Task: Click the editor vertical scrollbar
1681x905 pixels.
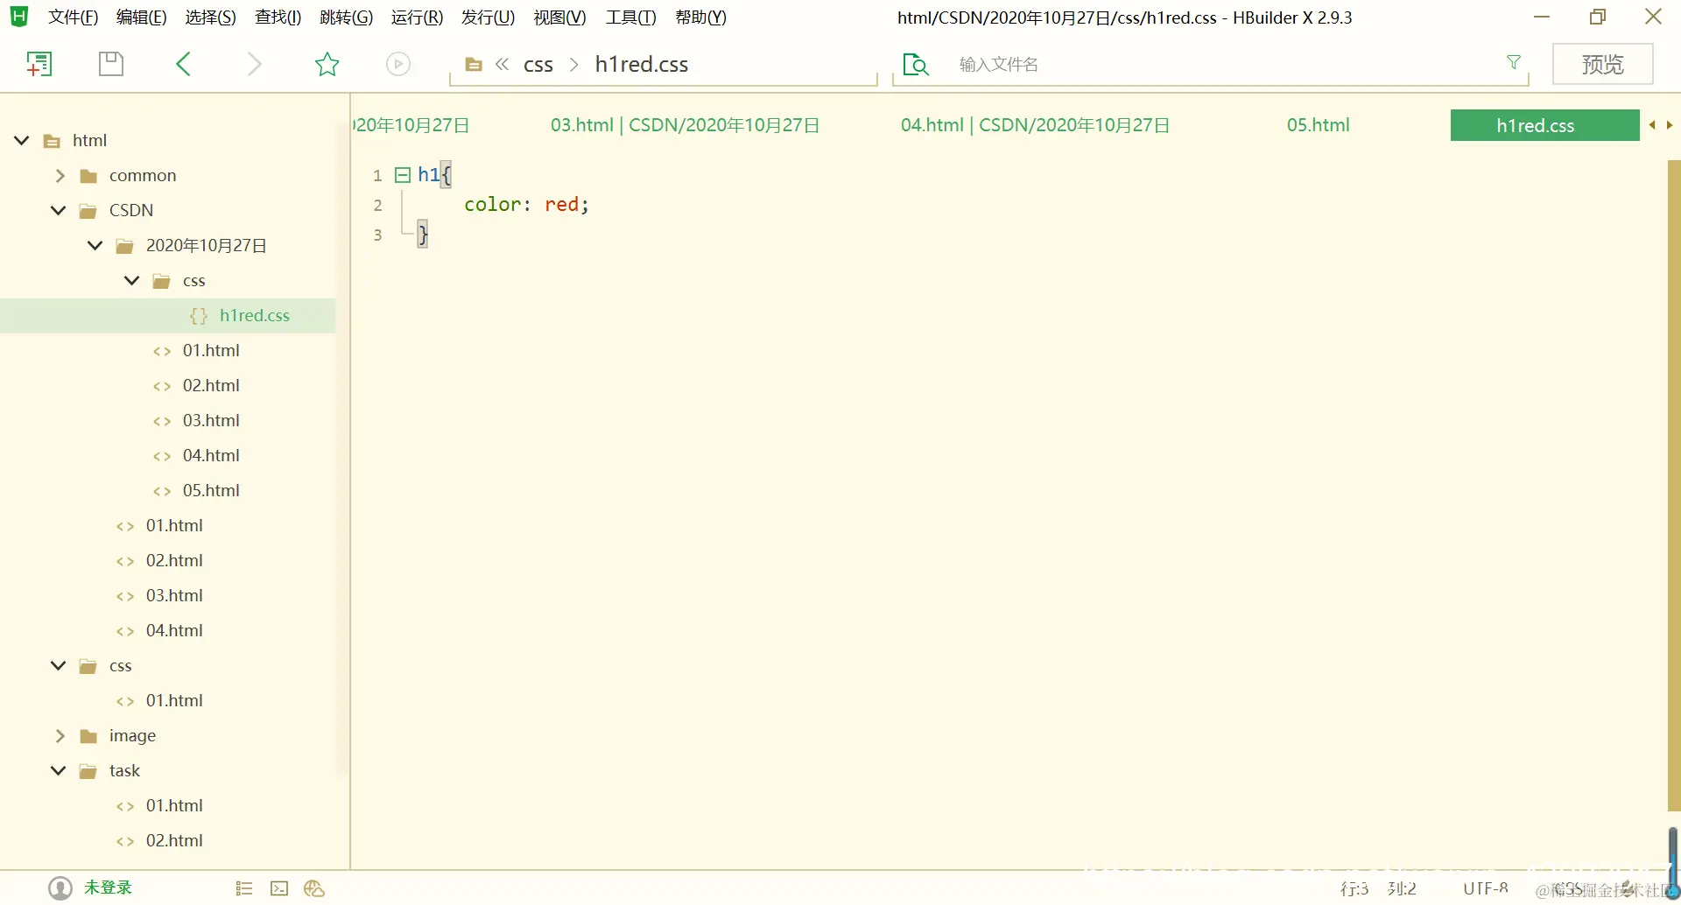Action: (x=1674, y=486)
